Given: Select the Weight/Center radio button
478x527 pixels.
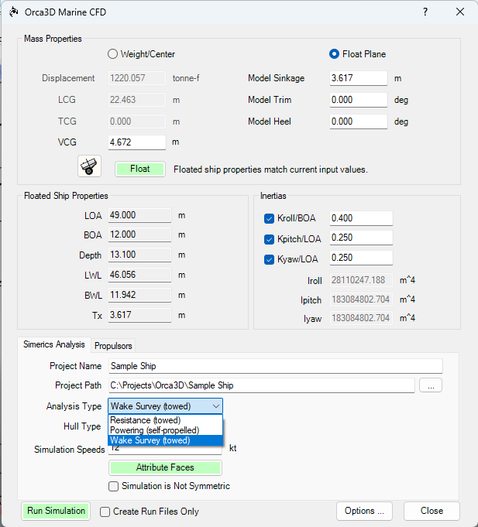Looking at the screenshot, I should pos(112,54).
